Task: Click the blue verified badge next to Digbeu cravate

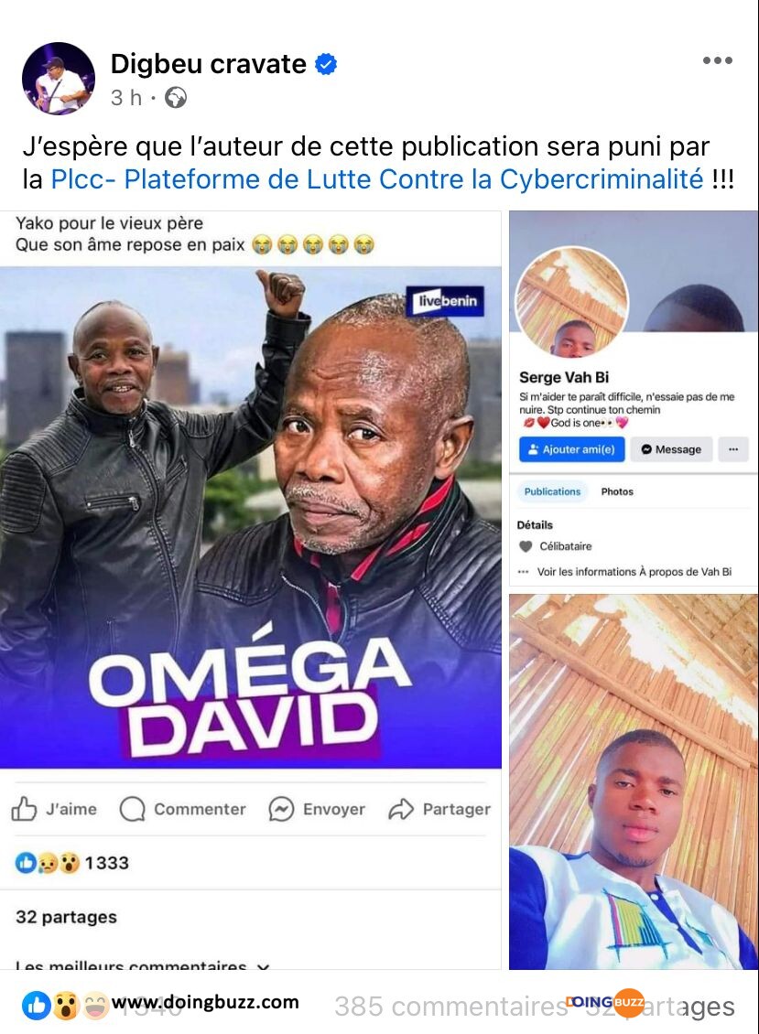Action: (x=326, y=65)
